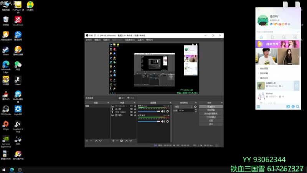
Task: Click the 开始录制 button in Controls
Action: coord(211,110)
